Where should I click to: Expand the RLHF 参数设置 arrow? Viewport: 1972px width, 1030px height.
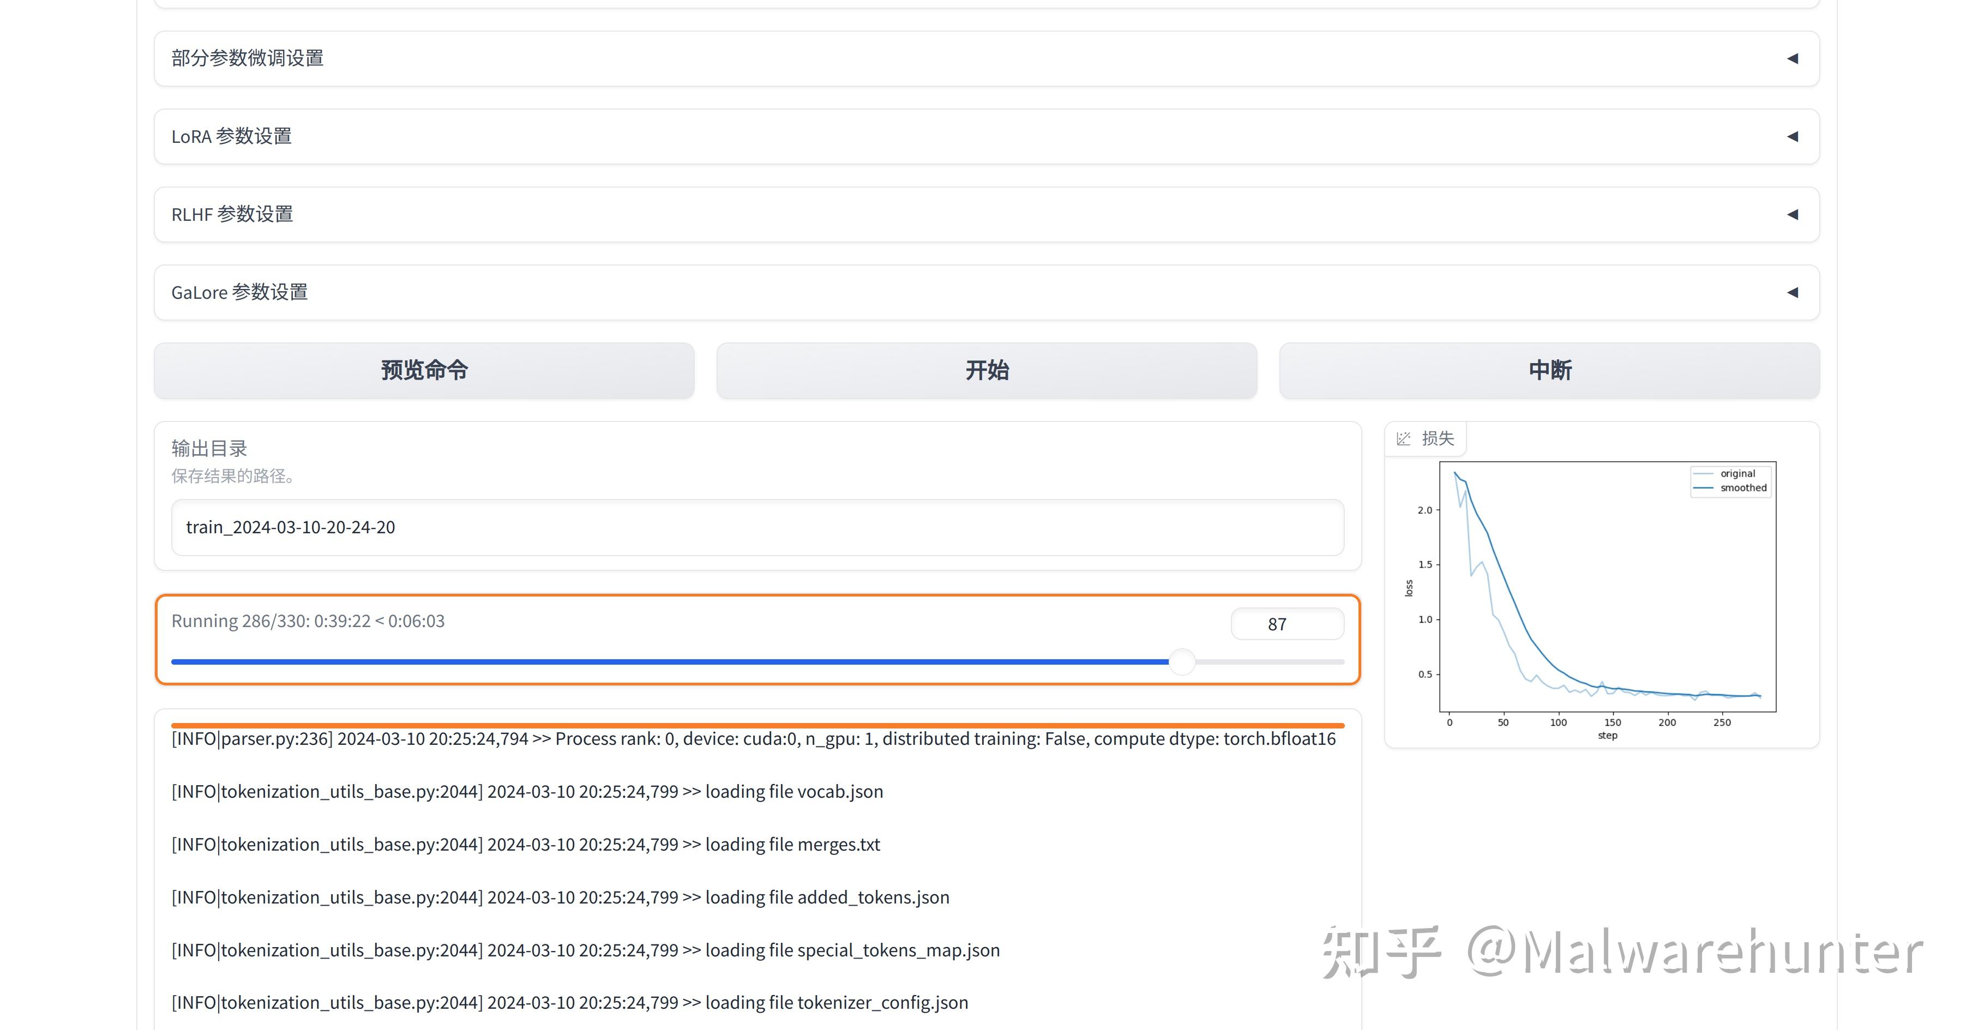[x=1793, y=214]
